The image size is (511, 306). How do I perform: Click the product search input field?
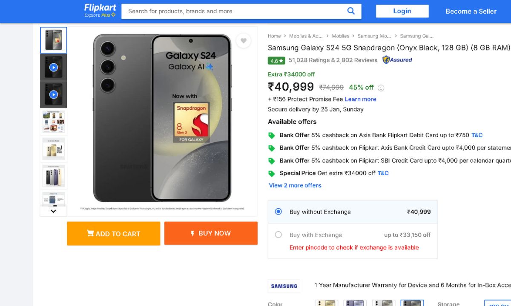(234, 11)
